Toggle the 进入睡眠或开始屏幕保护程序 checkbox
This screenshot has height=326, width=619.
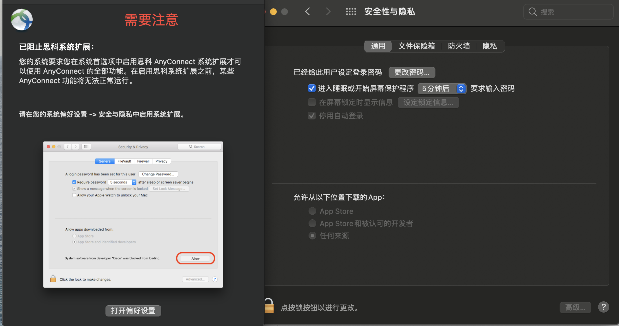[x=312, y=88]
